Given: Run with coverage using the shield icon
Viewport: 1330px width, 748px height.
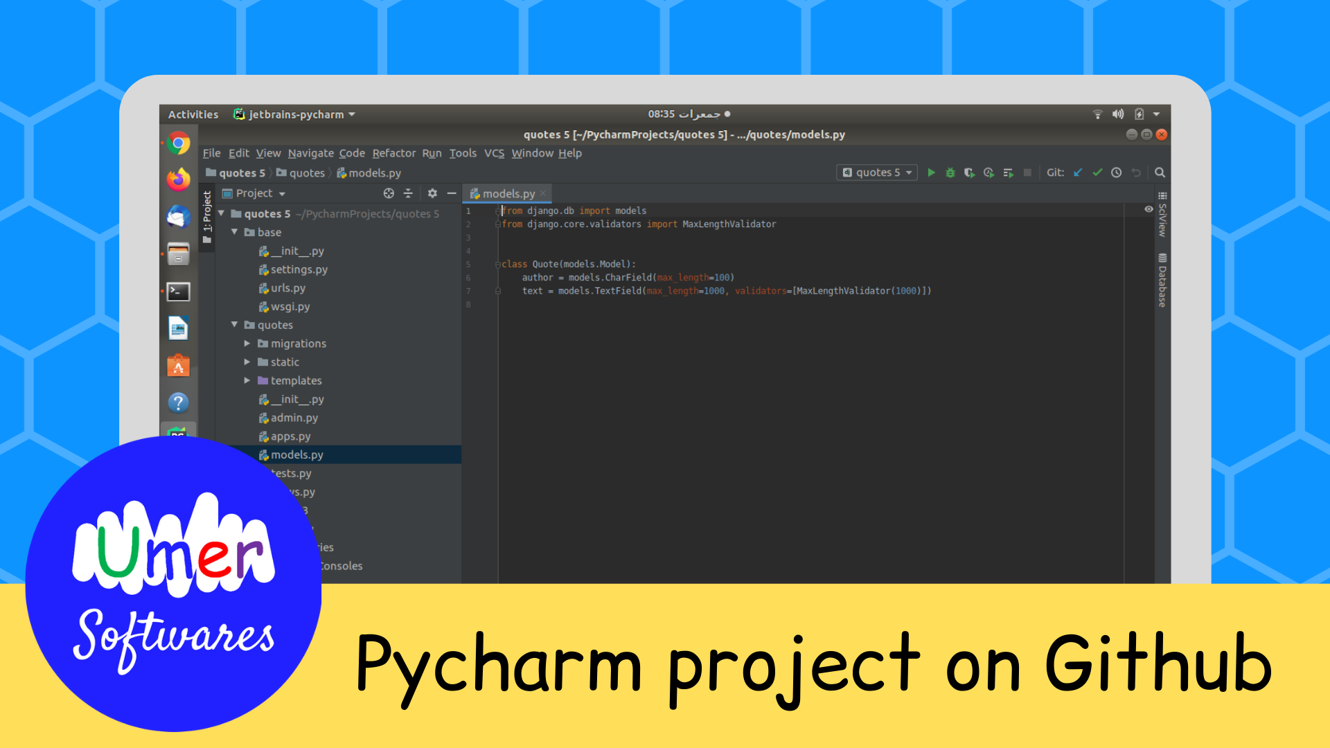Looking at the screenshot, I should (x=969, y=172).
